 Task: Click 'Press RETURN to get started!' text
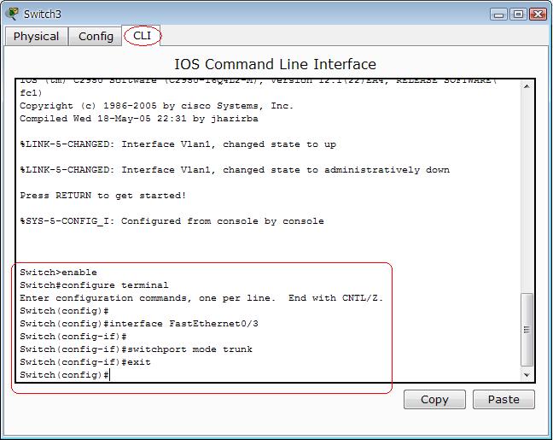(103, 196)
